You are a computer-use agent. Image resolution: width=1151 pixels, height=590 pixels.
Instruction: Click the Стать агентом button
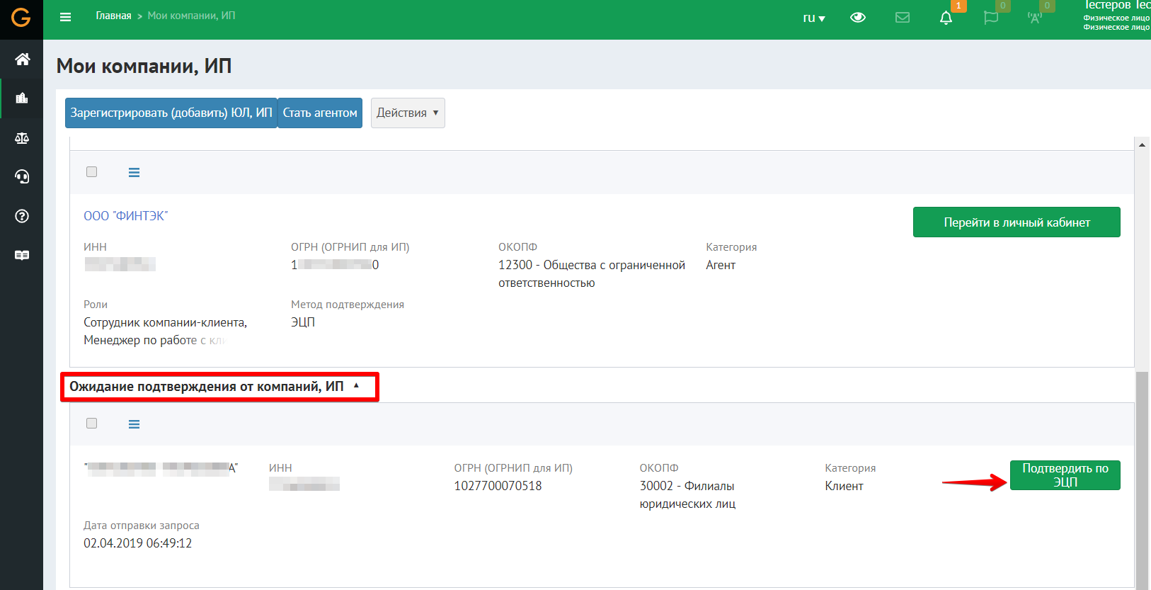coord(320,113)
